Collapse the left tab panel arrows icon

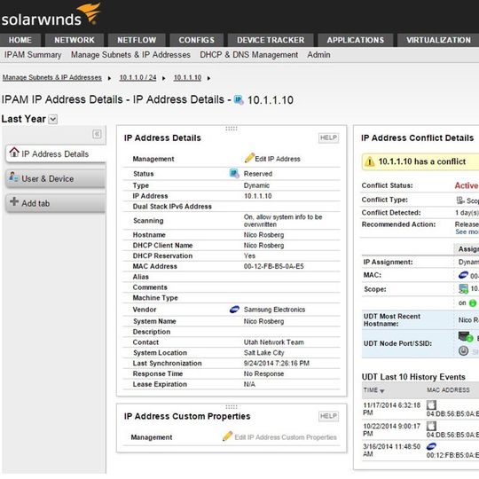click(97, 134)
